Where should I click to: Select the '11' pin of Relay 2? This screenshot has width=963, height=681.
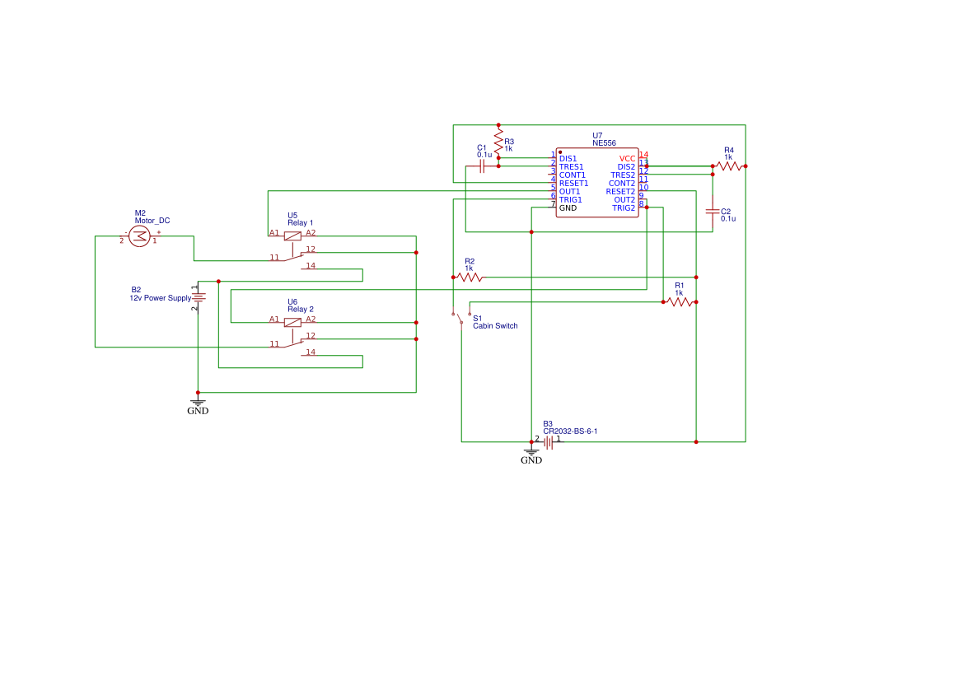pyautogui.click(x=274, y=344)
